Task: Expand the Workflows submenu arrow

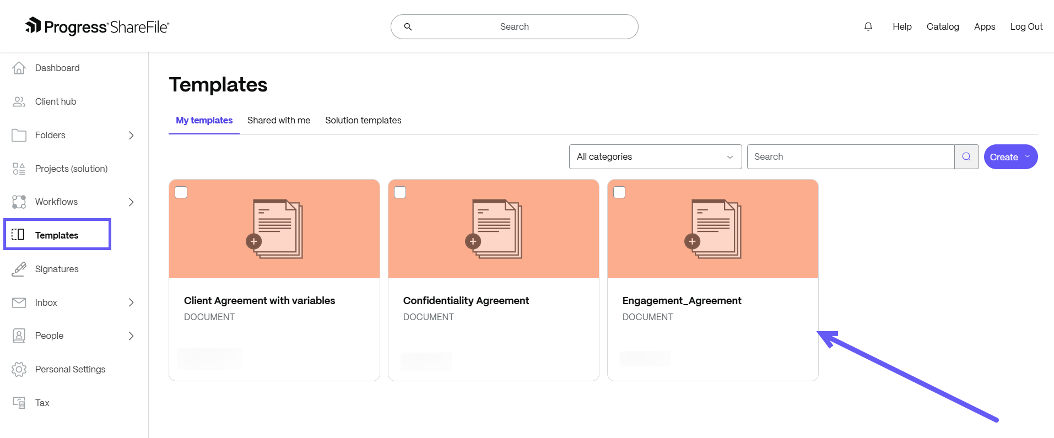Action: 131,202
